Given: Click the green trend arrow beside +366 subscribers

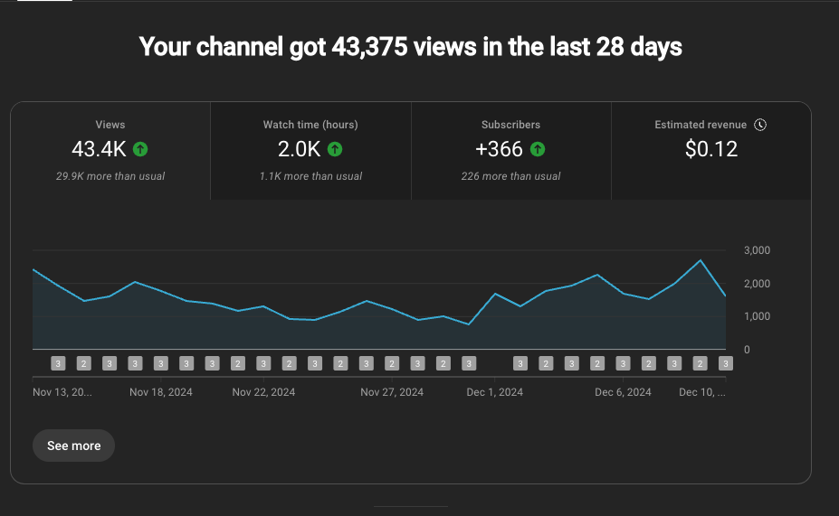Looking at the screenshot, I should 538,149.
